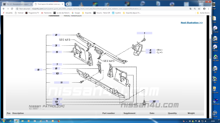Click the Description column header
Image resolution: width=220 pixels, height=123 pixels.
[x=54, y=113]
